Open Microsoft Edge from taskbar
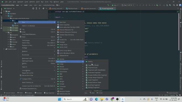 [96, 99]
